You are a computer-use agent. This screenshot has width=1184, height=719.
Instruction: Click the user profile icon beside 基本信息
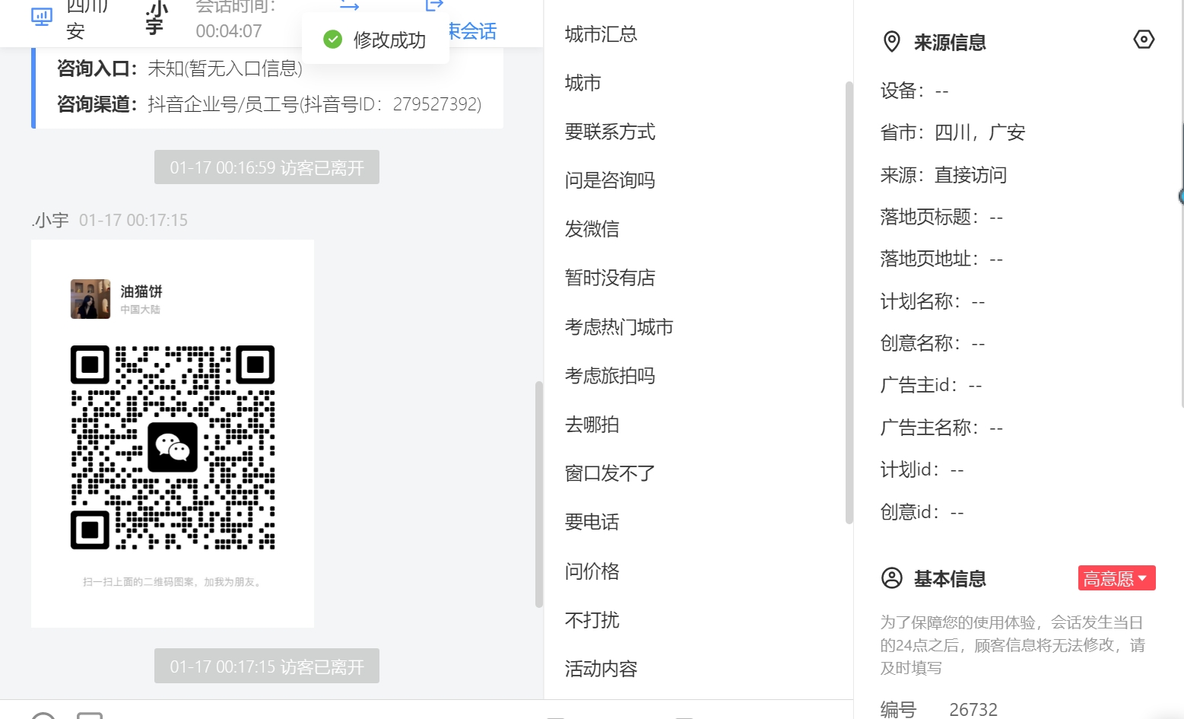891,578
